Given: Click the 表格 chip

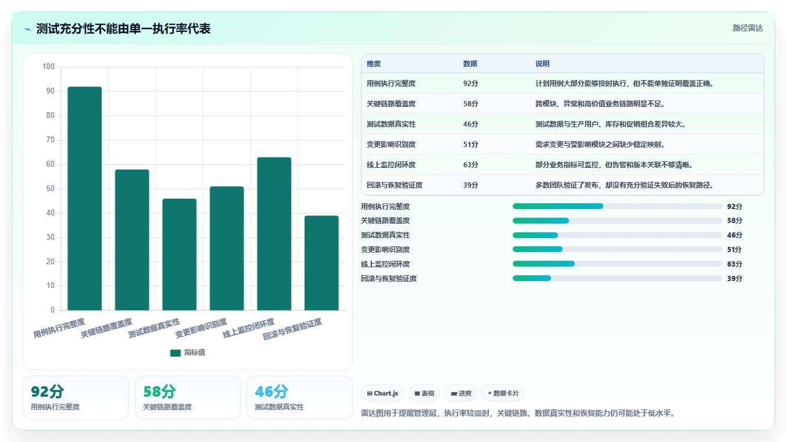Looking at the screenshot, I should click(x=424, y=393).
